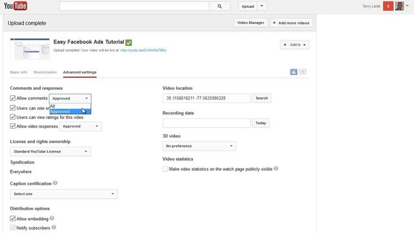Open the video responses Approved dropdown

[80, 126]
